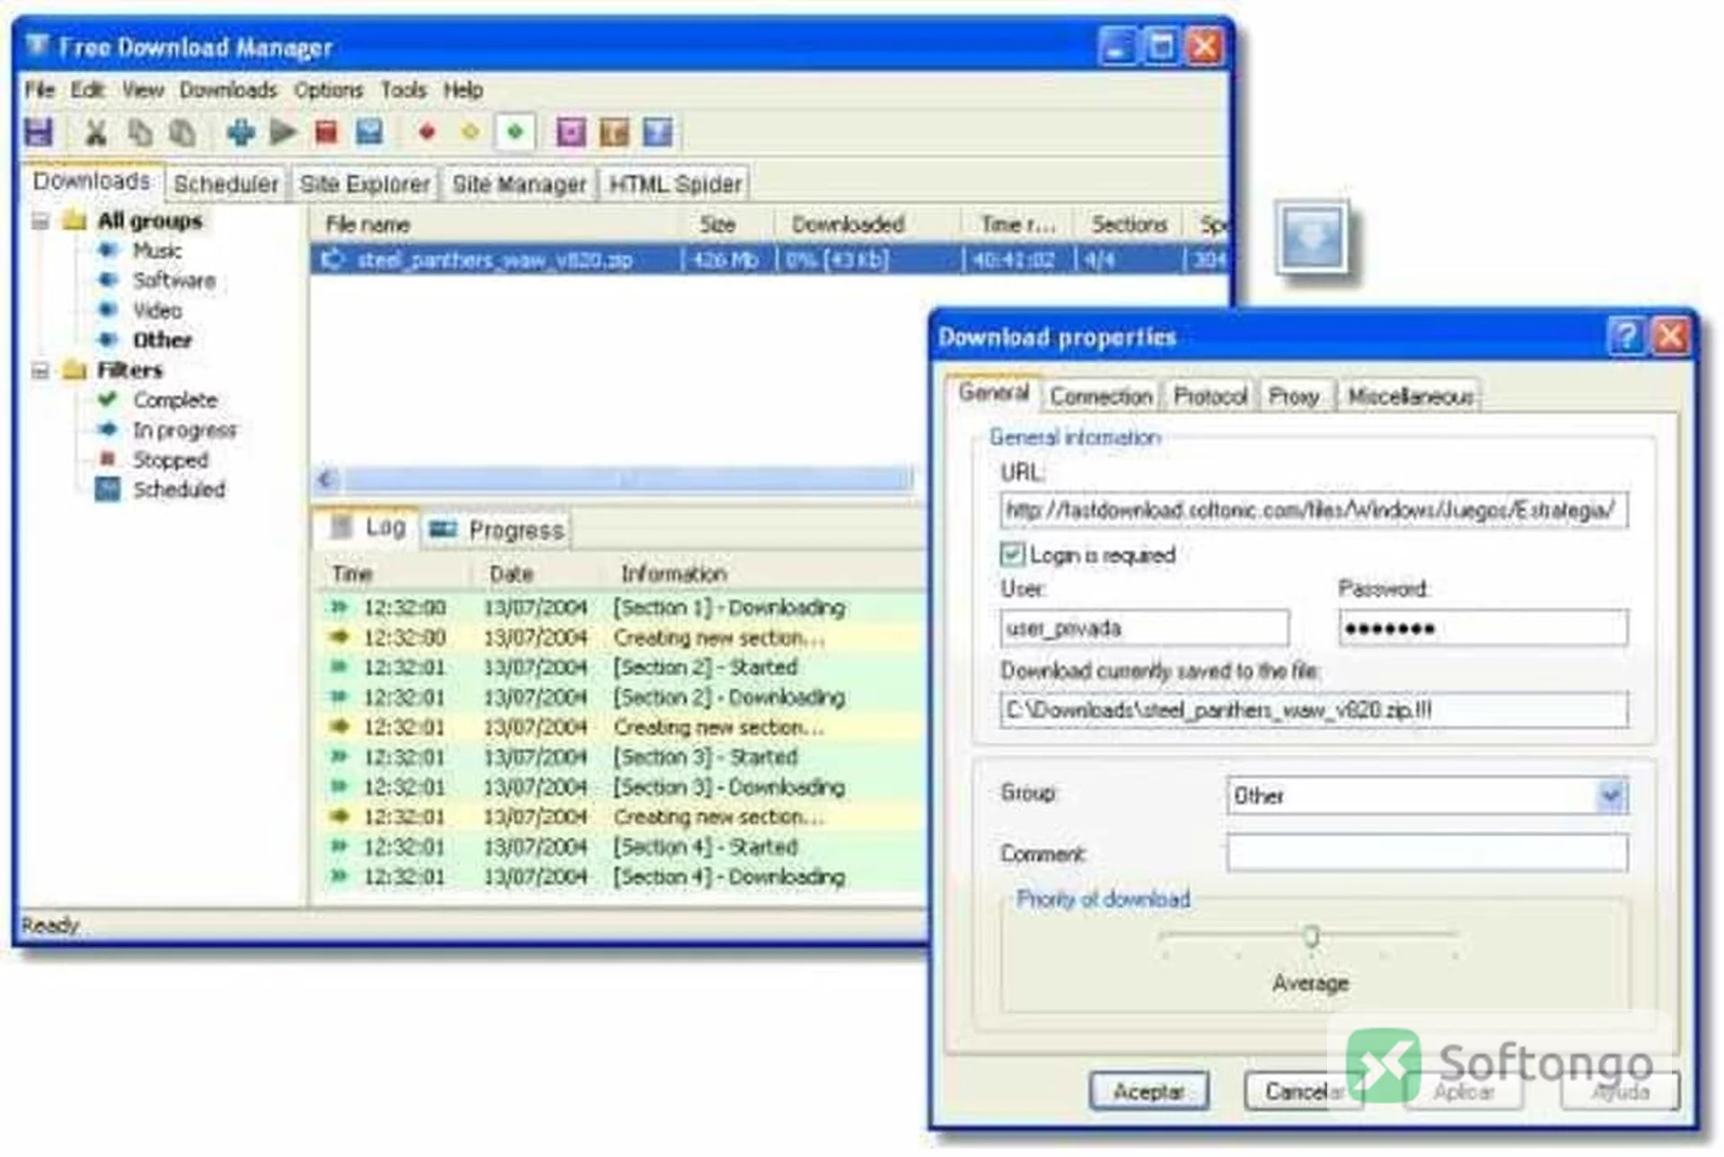Screen dimensions: 1724x1157
Task: Click the scissors cut icon in toolbar
Action: tap(95, 133)
